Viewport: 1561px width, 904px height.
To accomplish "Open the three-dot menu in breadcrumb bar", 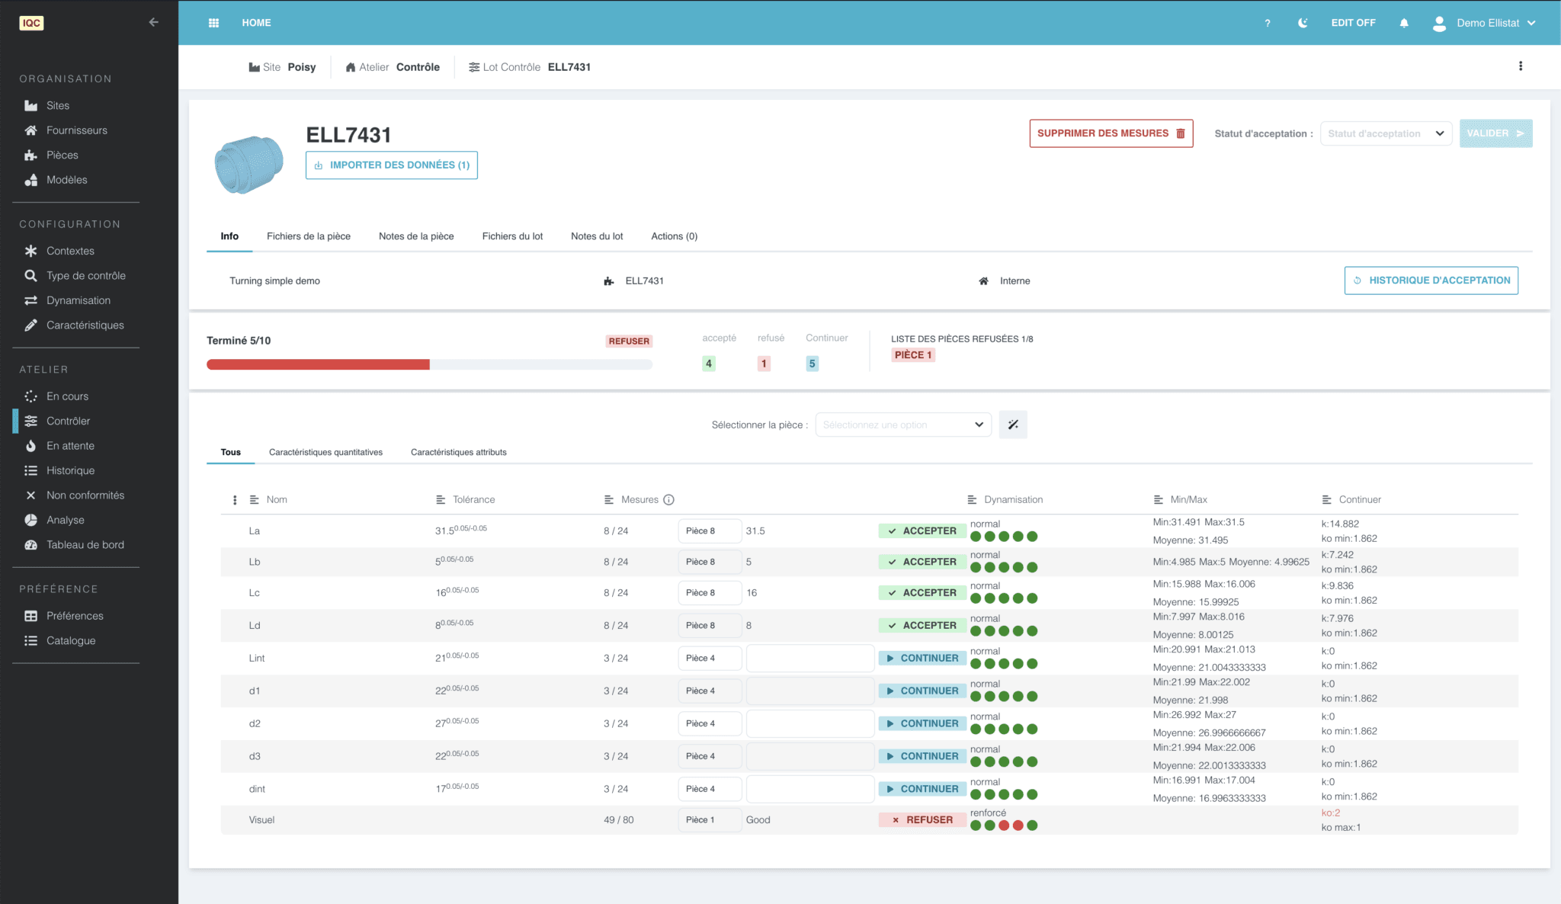I will pos(1521,66).
